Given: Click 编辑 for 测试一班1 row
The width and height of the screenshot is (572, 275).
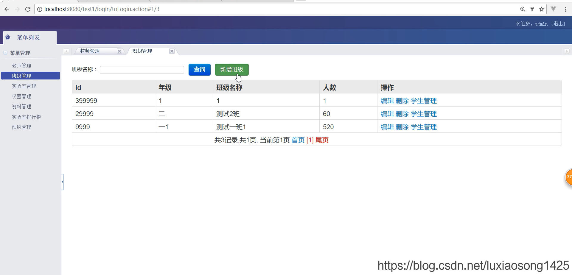Looking at the screenshot, I should [387, 127].
